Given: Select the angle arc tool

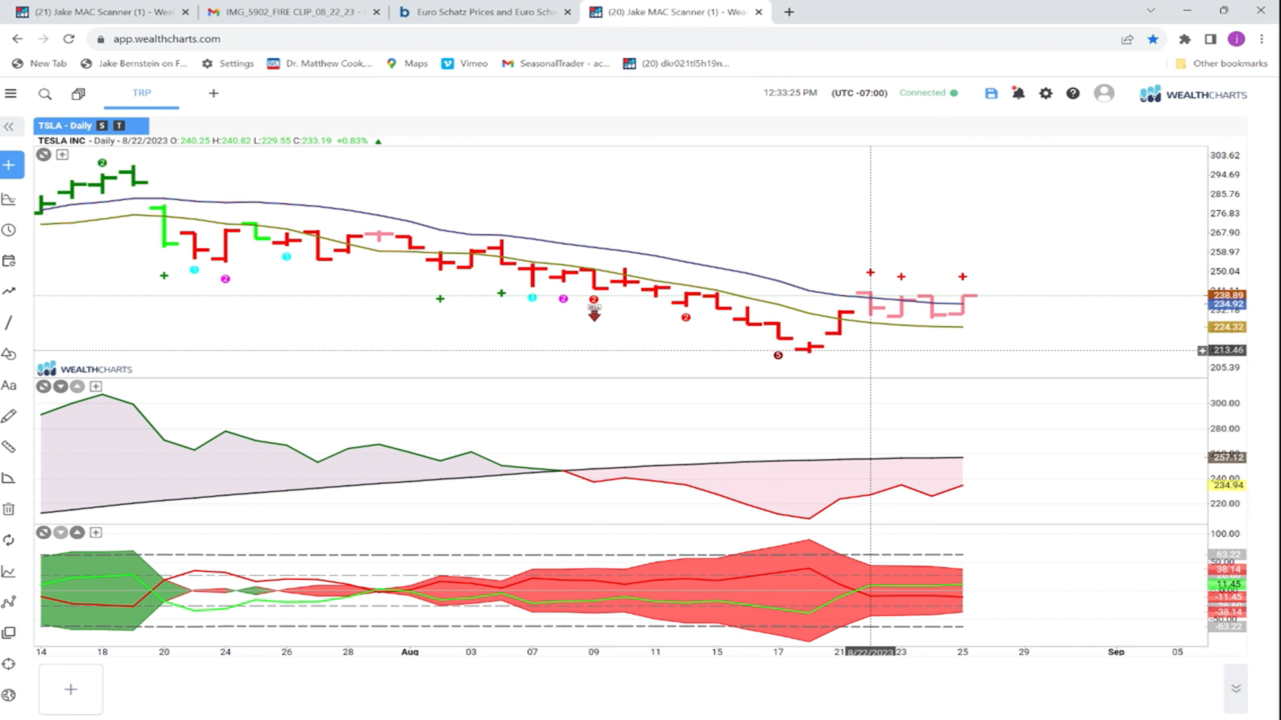Looking at the screenshot, I should point(9,478).
